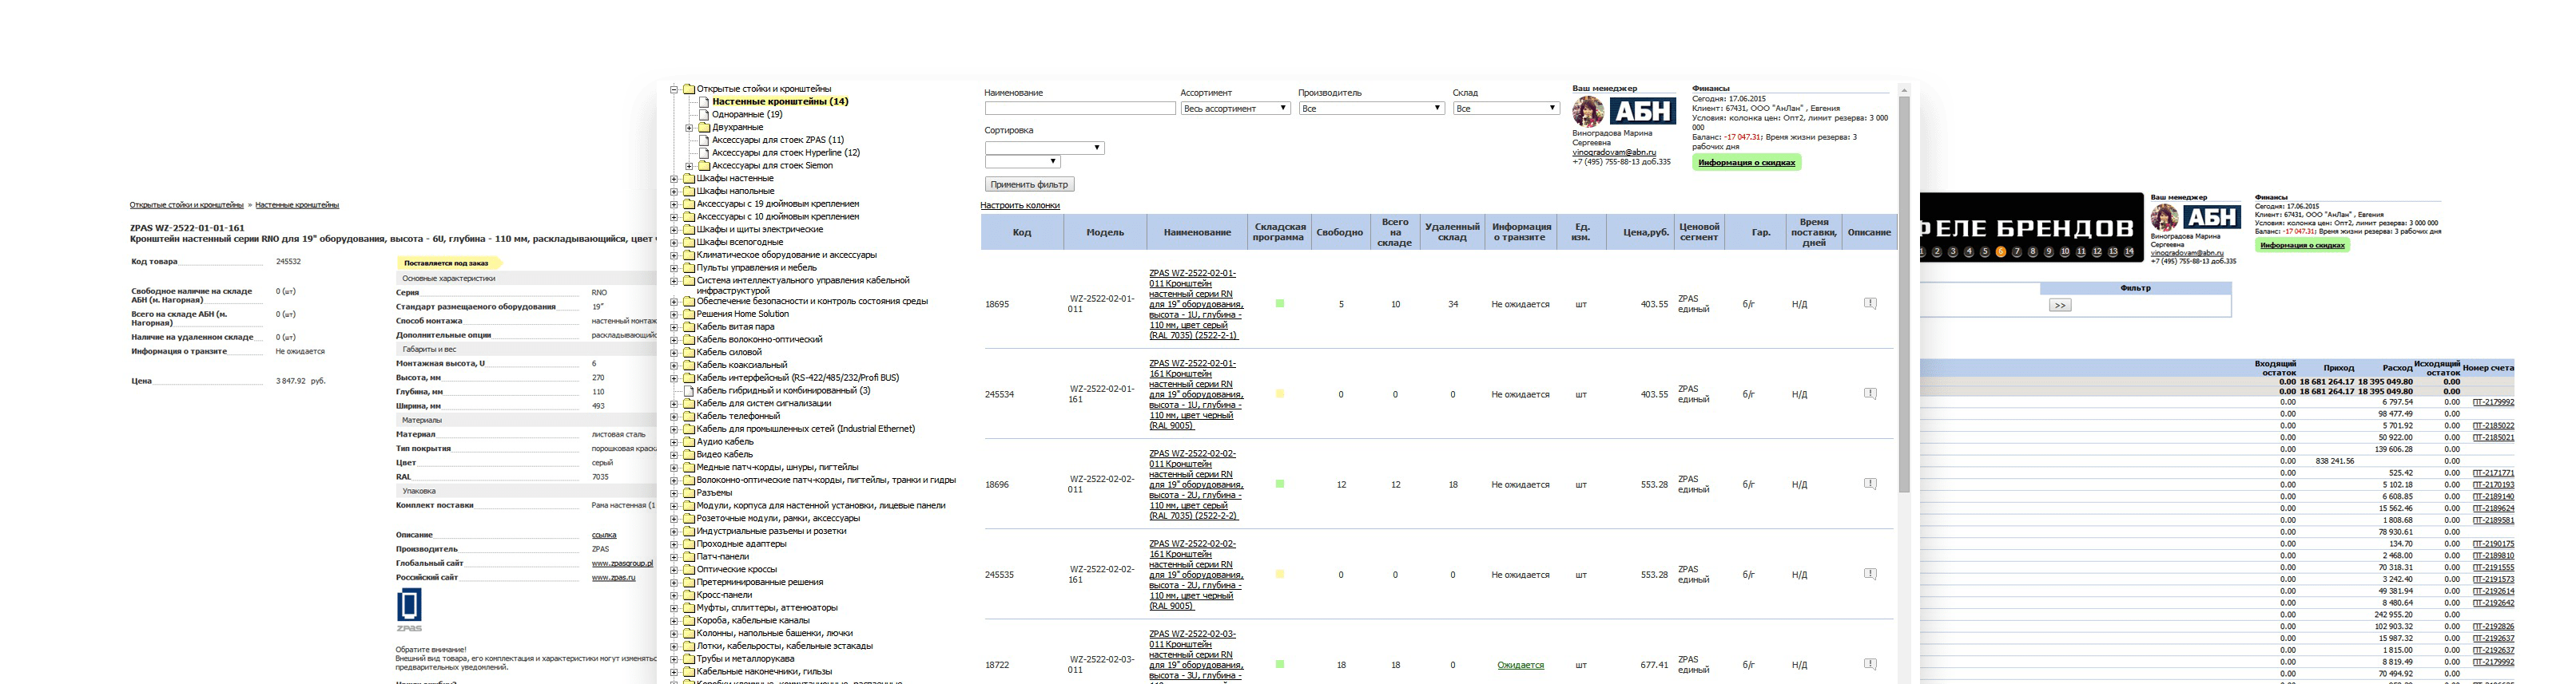Click green stock indicator for row 18696
This screenshot has height=684, width=2576.
coord(1280,484)
